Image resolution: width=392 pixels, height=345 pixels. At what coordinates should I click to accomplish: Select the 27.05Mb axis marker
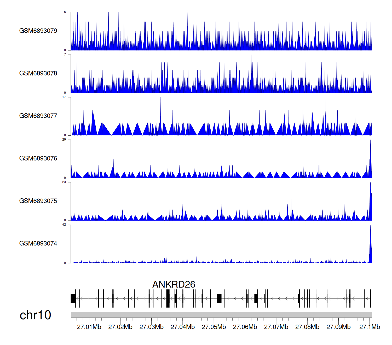214,327
